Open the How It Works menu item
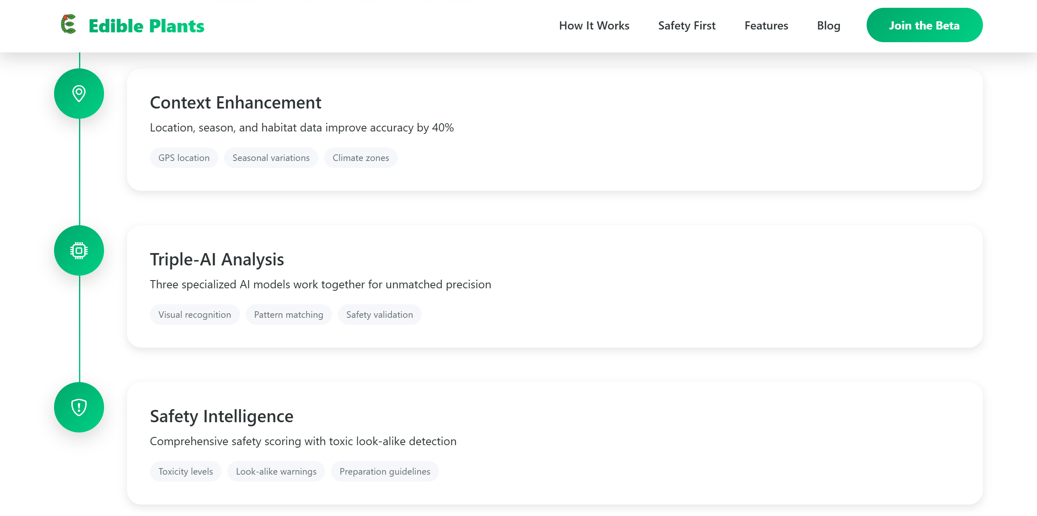The image size is (1037, 516). 594,25
